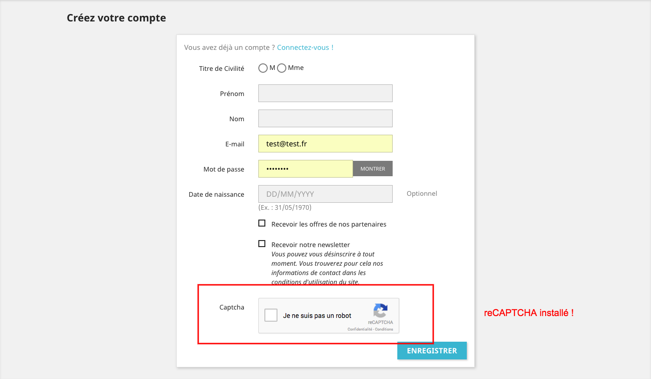Select the "M" civility radio button

tap(263, 68)
